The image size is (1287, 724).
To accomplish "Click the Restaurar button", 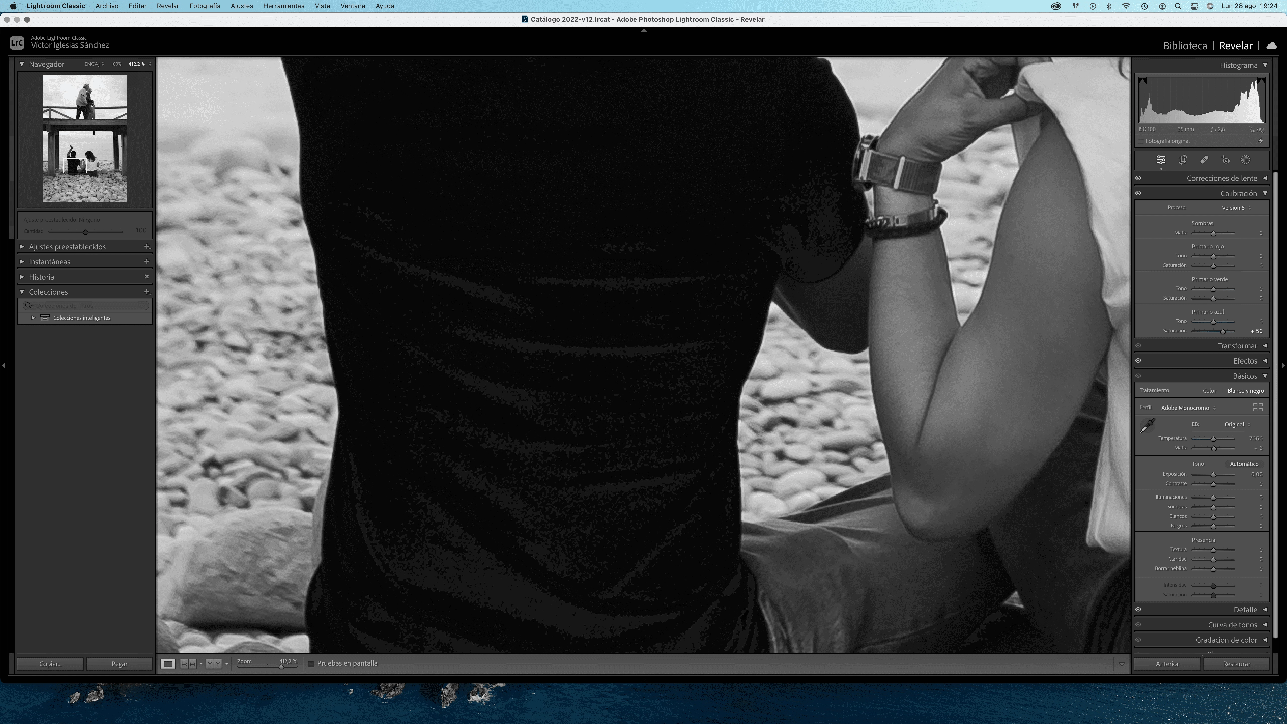I will pos(1236,664).
